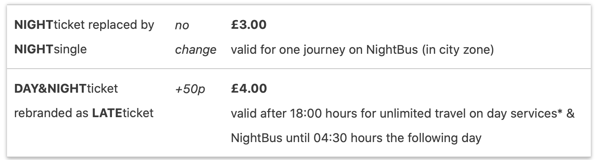Click the DAY&NIGHTticket label
The height and width of the screenshot is (160, 600).
point(66,89)
